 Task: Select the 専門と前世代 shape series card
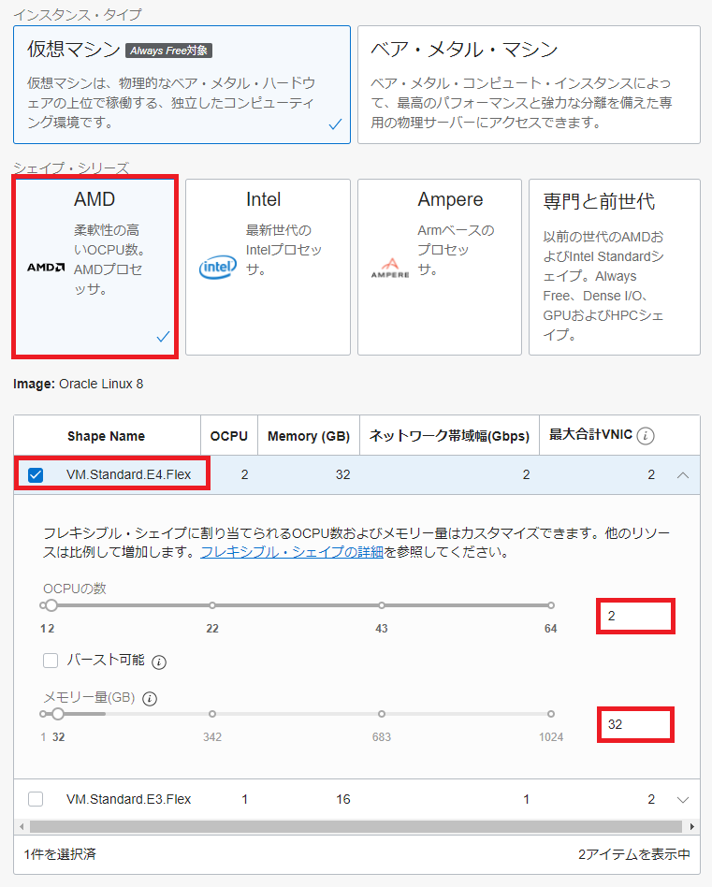pos(614,268)
